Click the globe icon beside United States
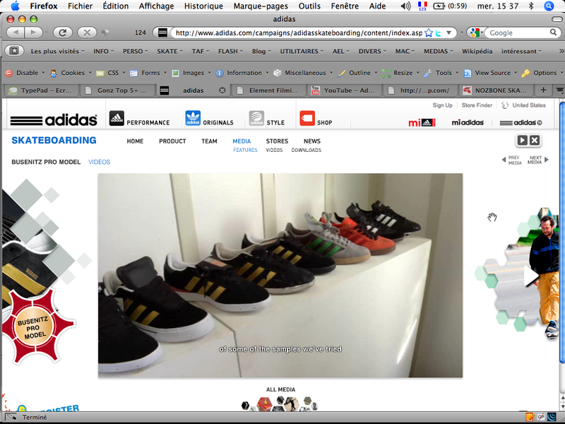565x424 pixels. pyautogui.click(x=505, y=105)
